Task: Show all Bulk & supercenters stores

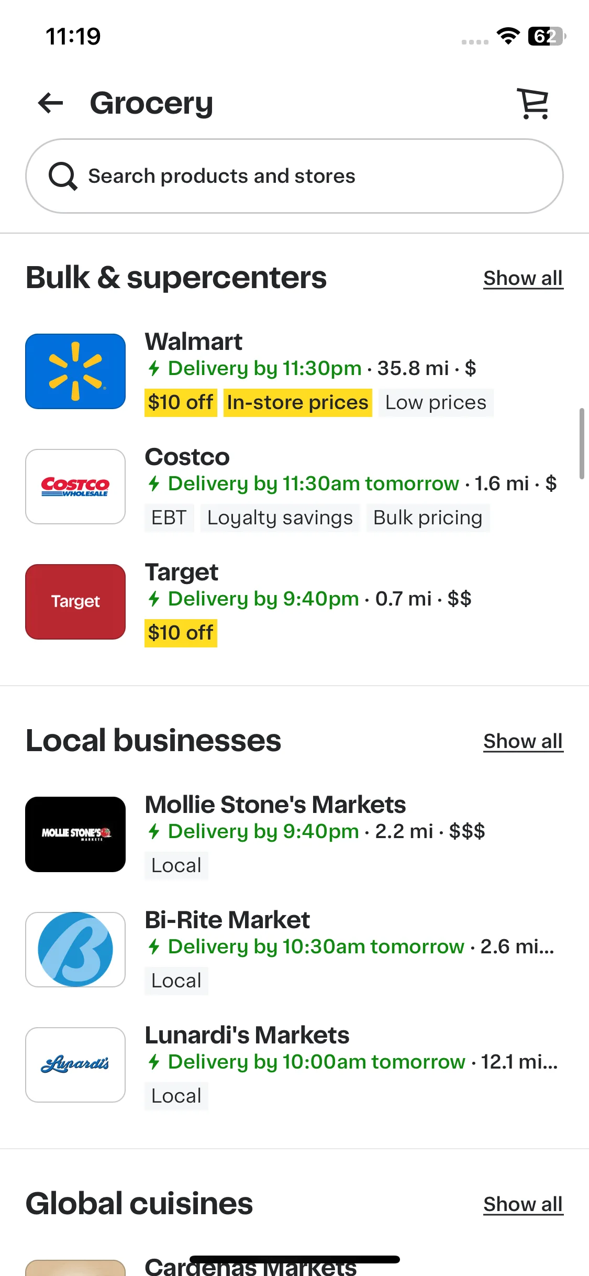Action: [523, 278]
